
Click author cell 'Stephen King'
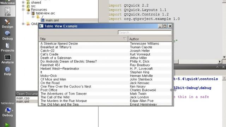coord(139,72)
